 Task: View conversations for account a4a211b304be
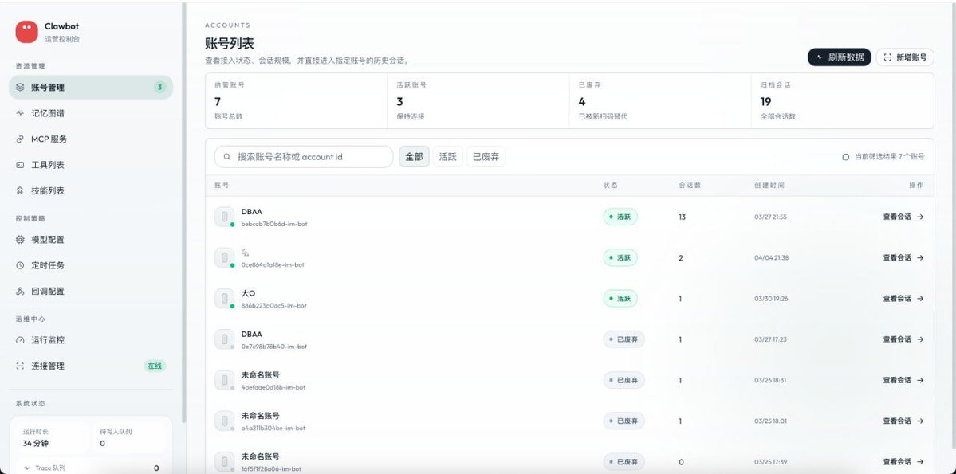click(903, 421)
